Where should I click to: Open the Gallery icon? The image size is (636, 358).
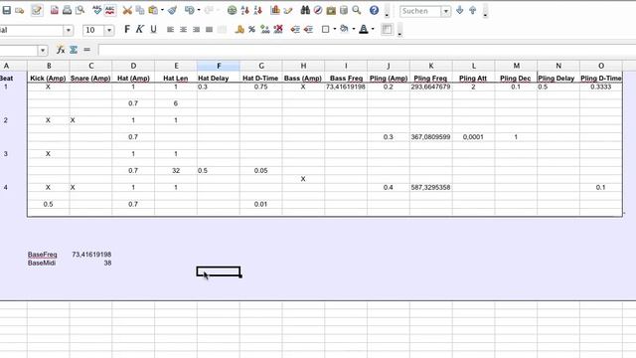click(331, 11)
